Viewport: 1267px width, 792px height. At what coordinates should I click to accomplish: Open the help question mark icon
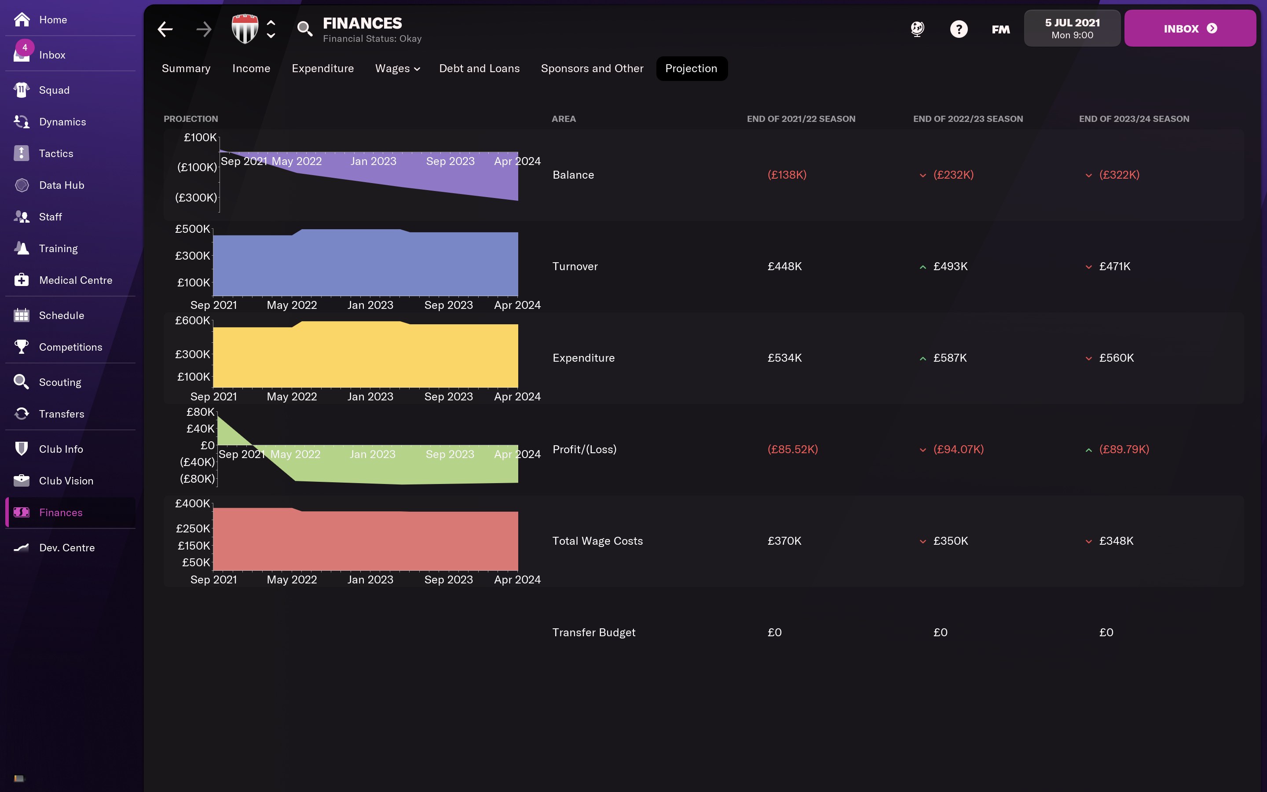tap(959, 29)
